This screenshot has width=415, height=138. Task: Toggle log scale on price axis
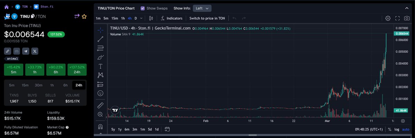coord(397,129)
